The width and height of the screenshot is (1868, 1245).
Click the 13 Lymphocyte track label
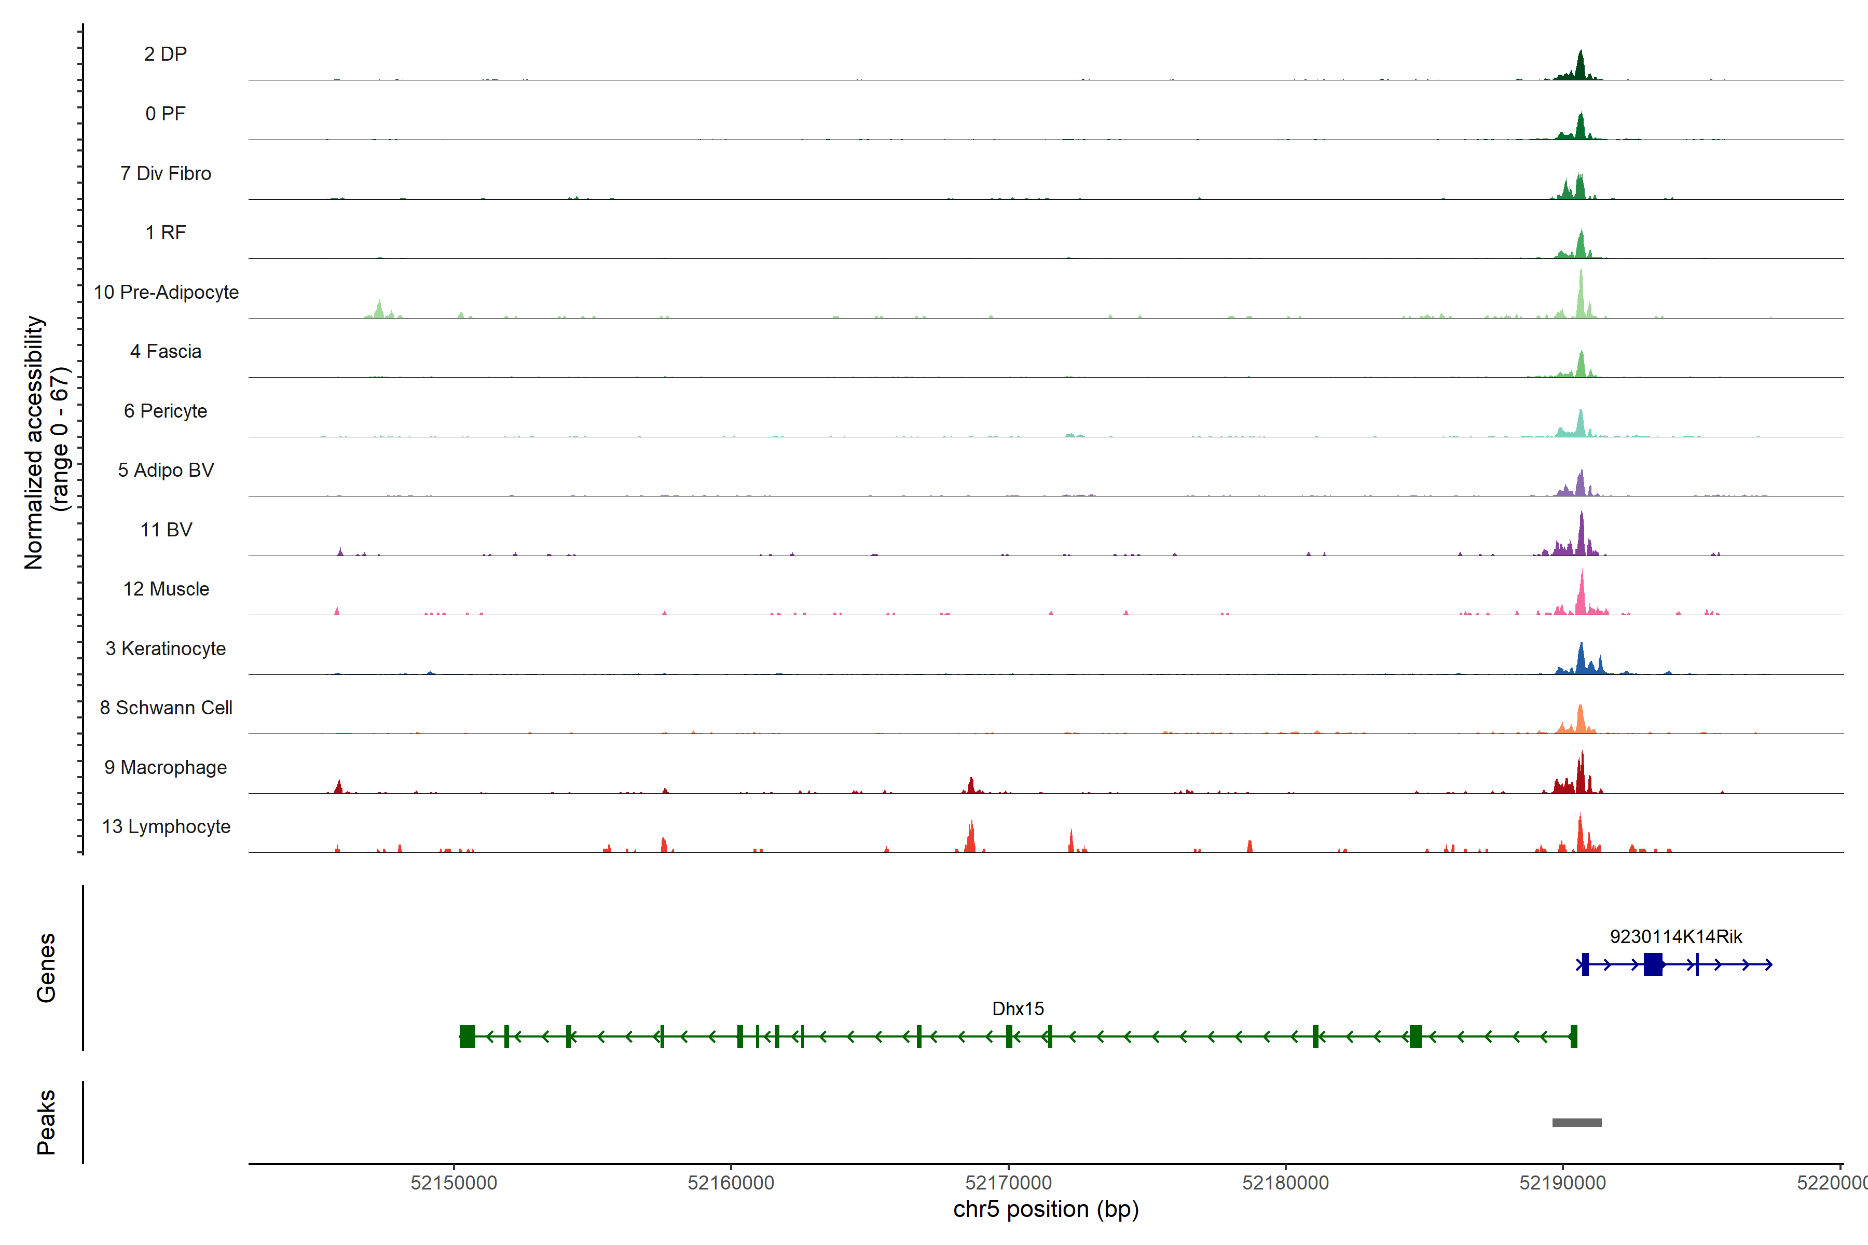(x=166, y=826)
